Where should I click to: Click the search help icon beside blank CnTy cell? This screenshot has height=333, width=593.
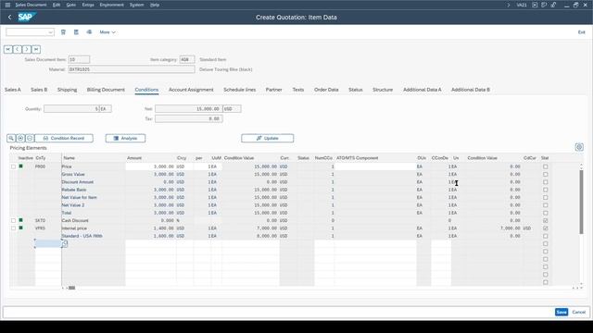point(65,243)
